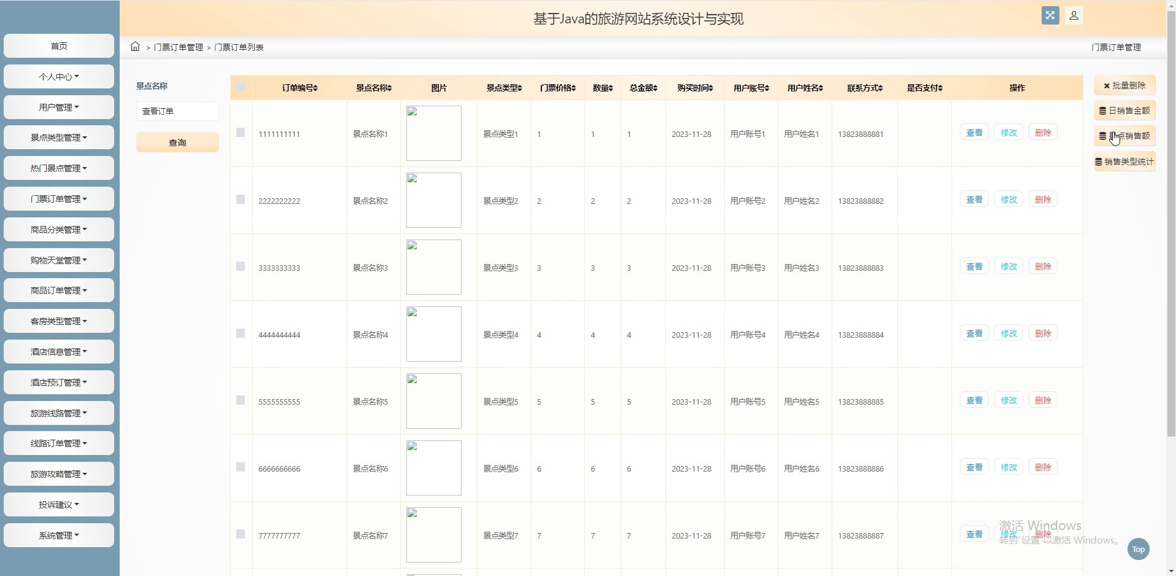The width and height of the screenshot is (1176, 576).
Task: Open the 销售类型统计 statistics button
Action: click(x=1124, y=162)
